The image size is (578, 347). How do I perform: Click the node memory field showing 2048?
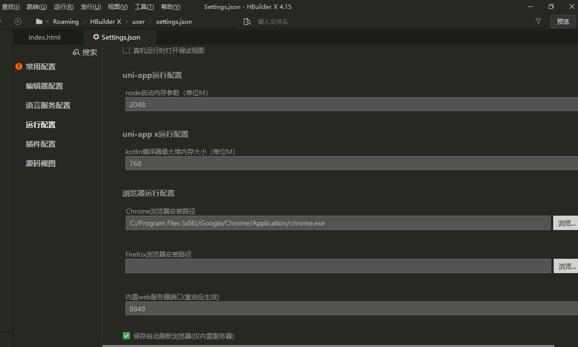[351, 105]
